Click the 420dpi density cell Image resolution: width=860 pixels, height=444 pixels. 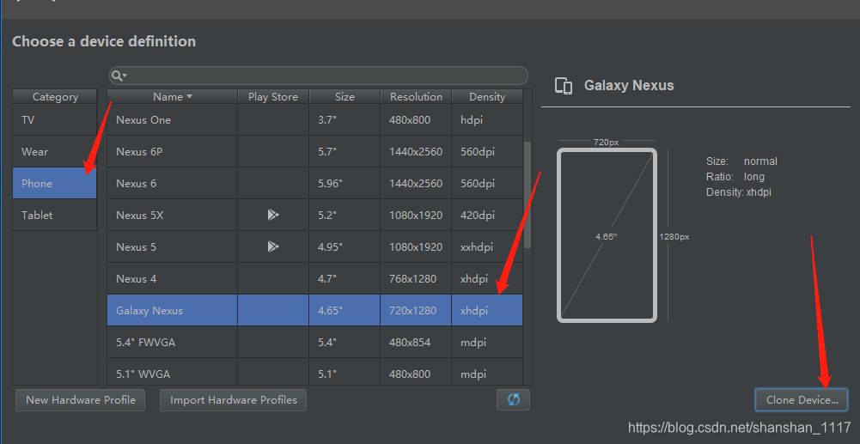(487, 215)
